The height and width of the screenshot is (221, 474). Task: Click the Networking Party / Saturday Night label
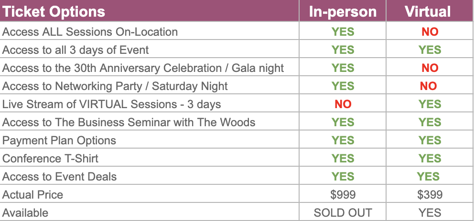click(115, 86)
